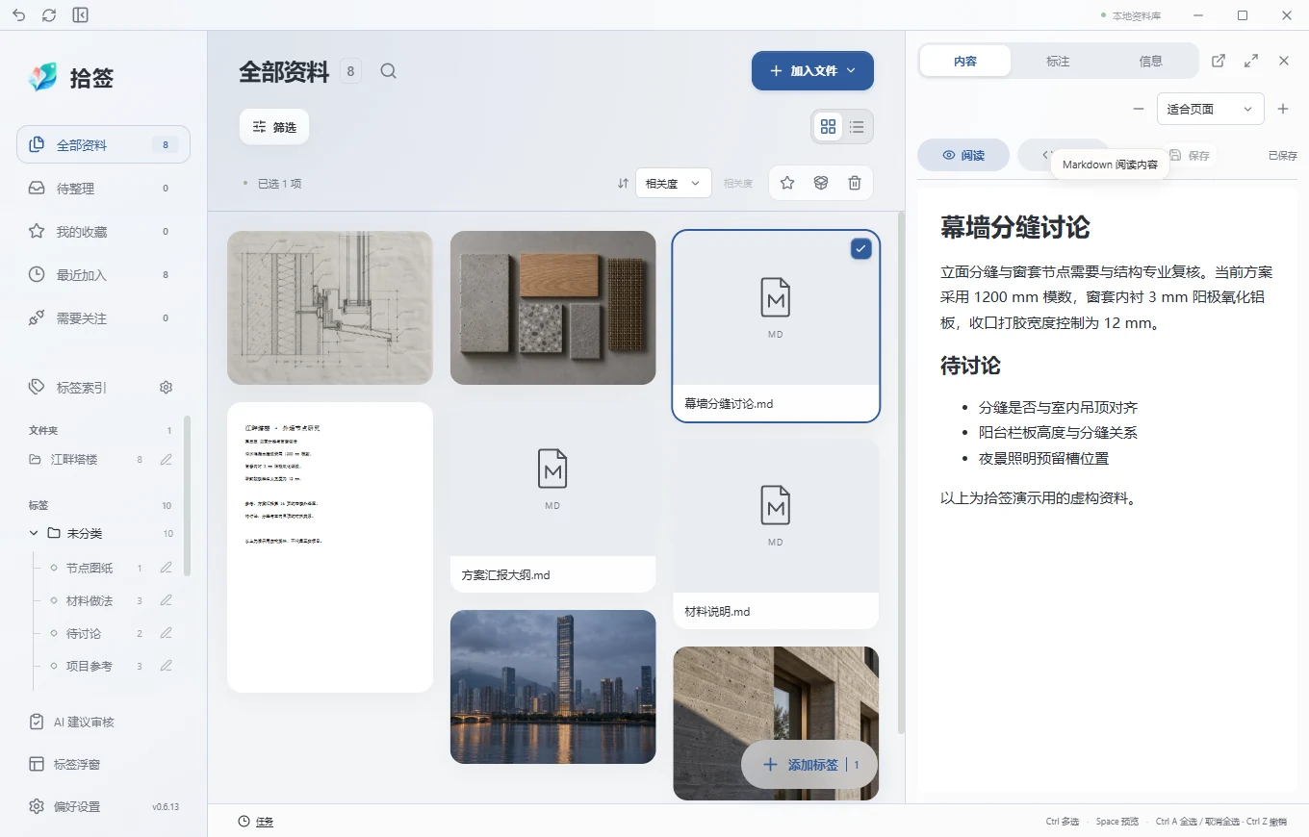This screenshot has width=1309, height=837.
Task: Open the 相关度 sort dropdown
Action: (x=674, y=183)
